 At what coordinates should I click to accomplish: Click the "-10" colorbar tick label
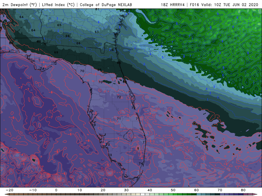32,190
